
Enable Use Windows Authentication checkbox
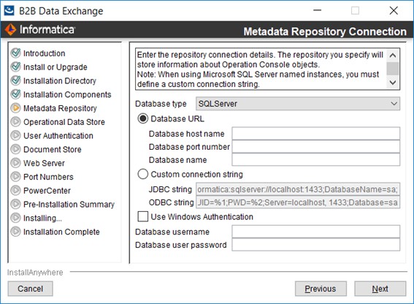[x=143, y=216]
